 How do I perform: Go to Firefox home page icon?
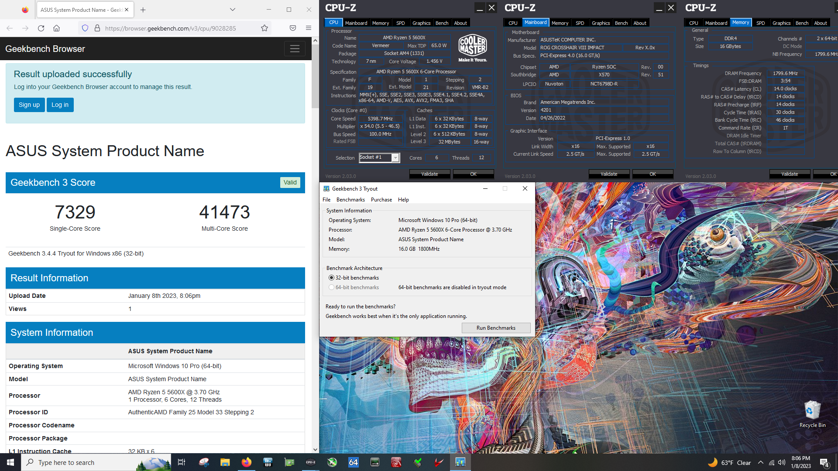pyautogui.click(x=57, y=28)
